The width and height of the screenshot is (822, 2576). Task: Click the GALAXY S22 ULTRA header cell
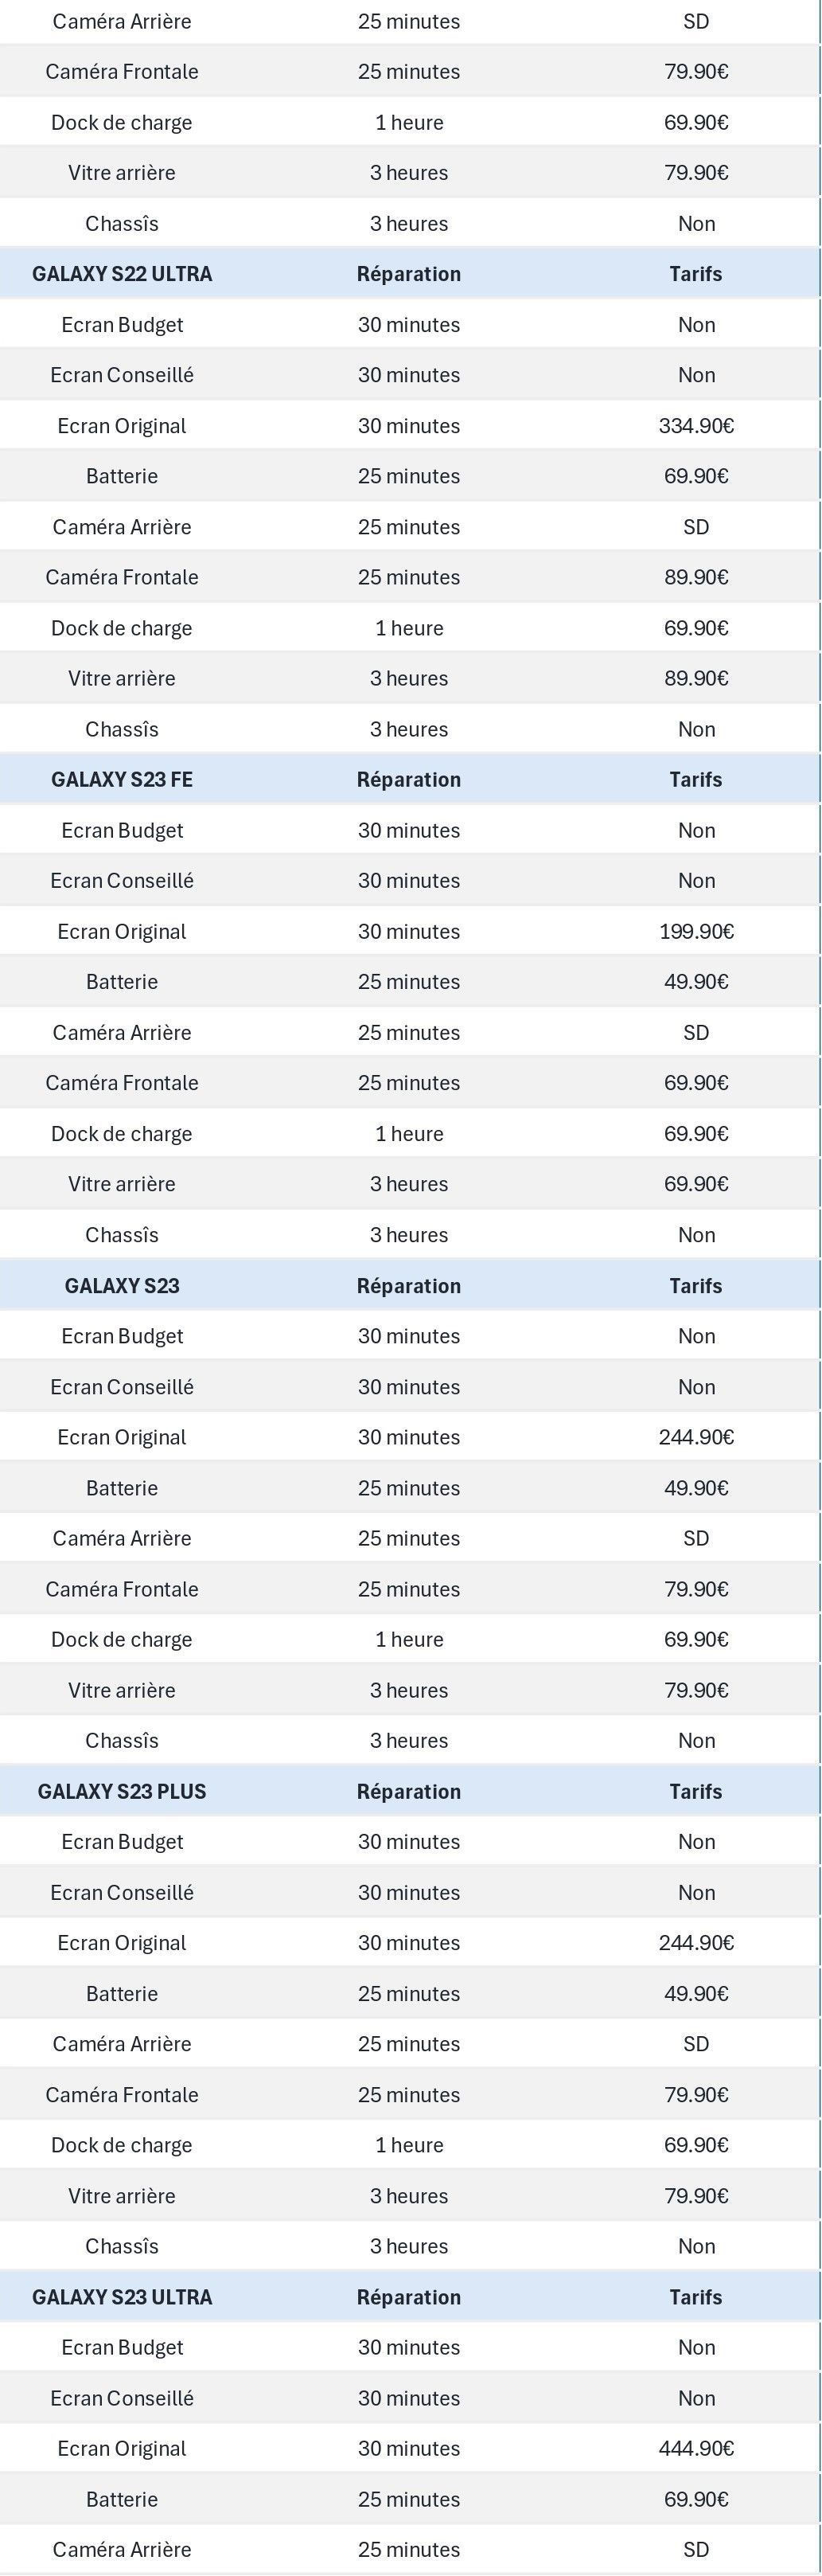[122, 274]
